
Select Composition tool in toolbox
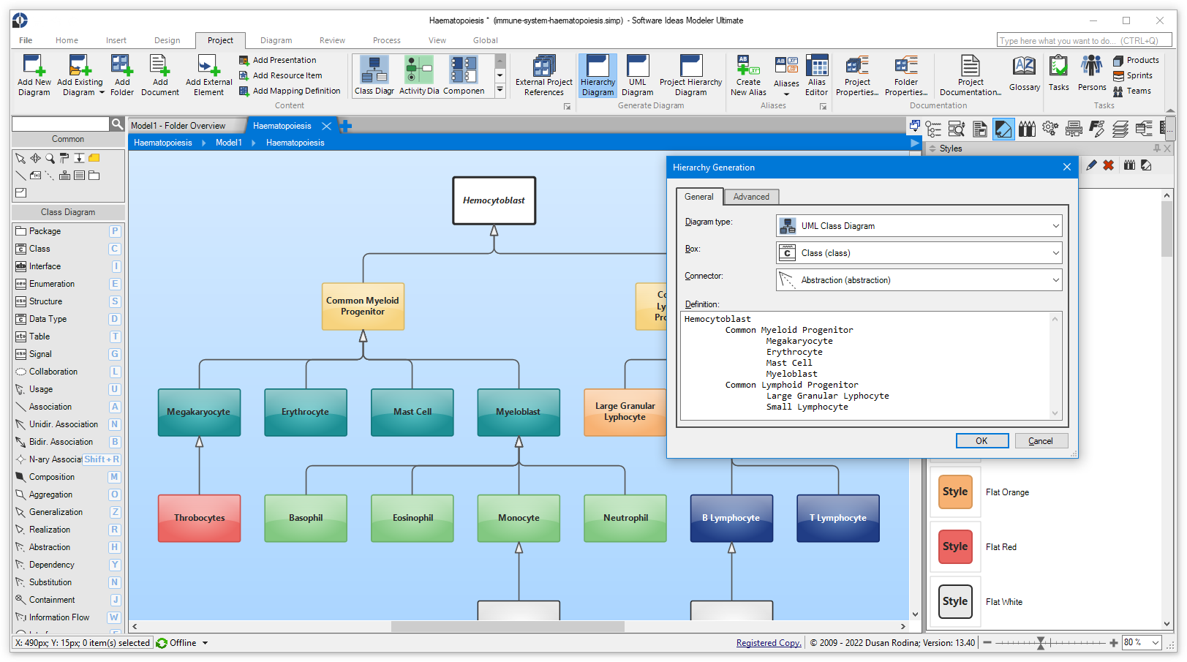(x=68, y=477)
